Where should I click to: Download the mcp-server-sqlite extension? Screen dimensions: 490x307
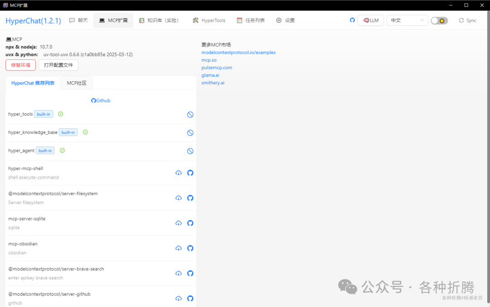click(178, 223)
